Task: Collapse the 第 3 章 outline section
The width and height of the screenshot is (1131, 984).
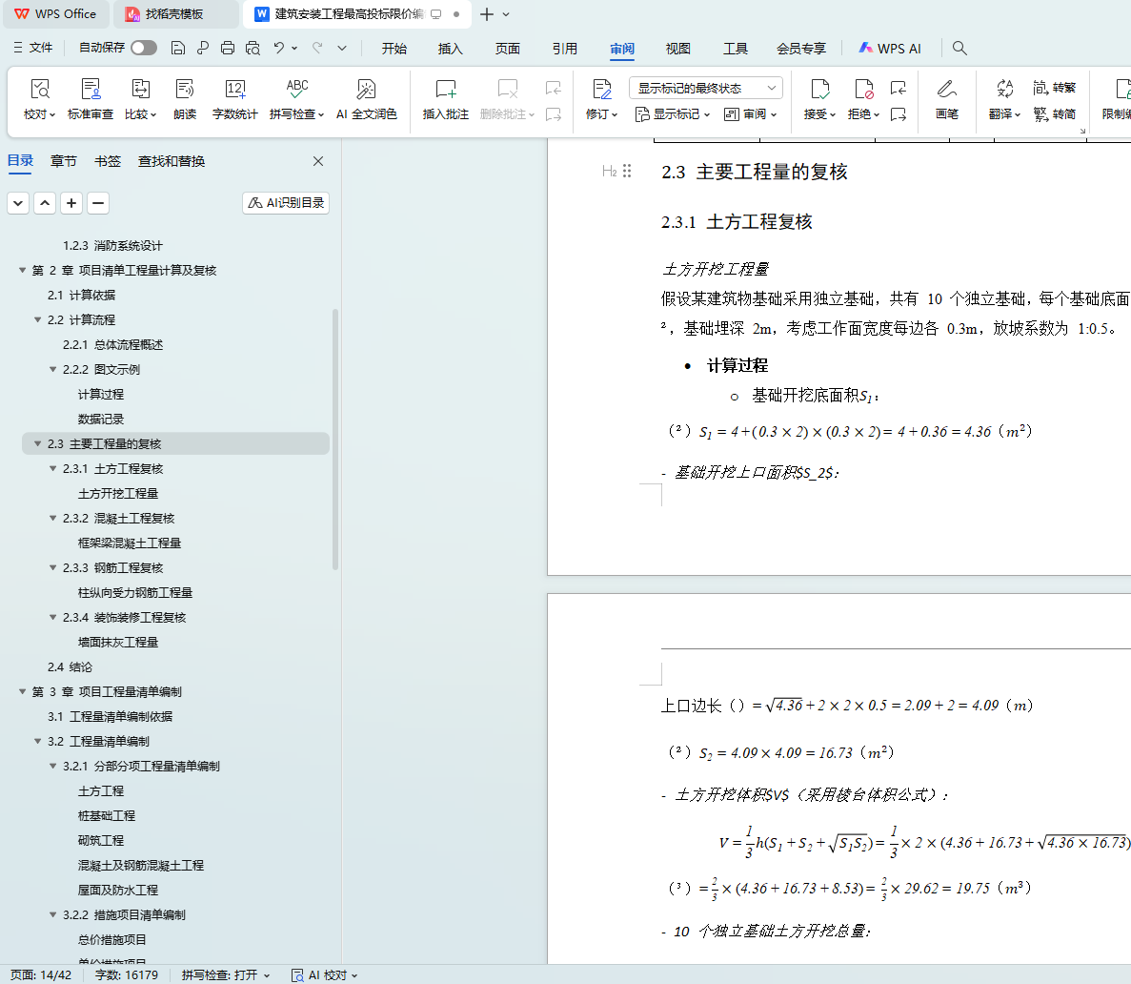Action: click(23, 692)
